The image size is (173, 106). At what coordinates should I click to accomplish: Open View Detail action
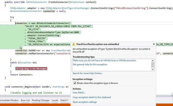coord(79,92)
